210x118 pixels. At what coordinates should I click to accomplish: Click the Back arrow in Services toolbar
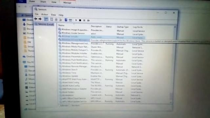36,19
